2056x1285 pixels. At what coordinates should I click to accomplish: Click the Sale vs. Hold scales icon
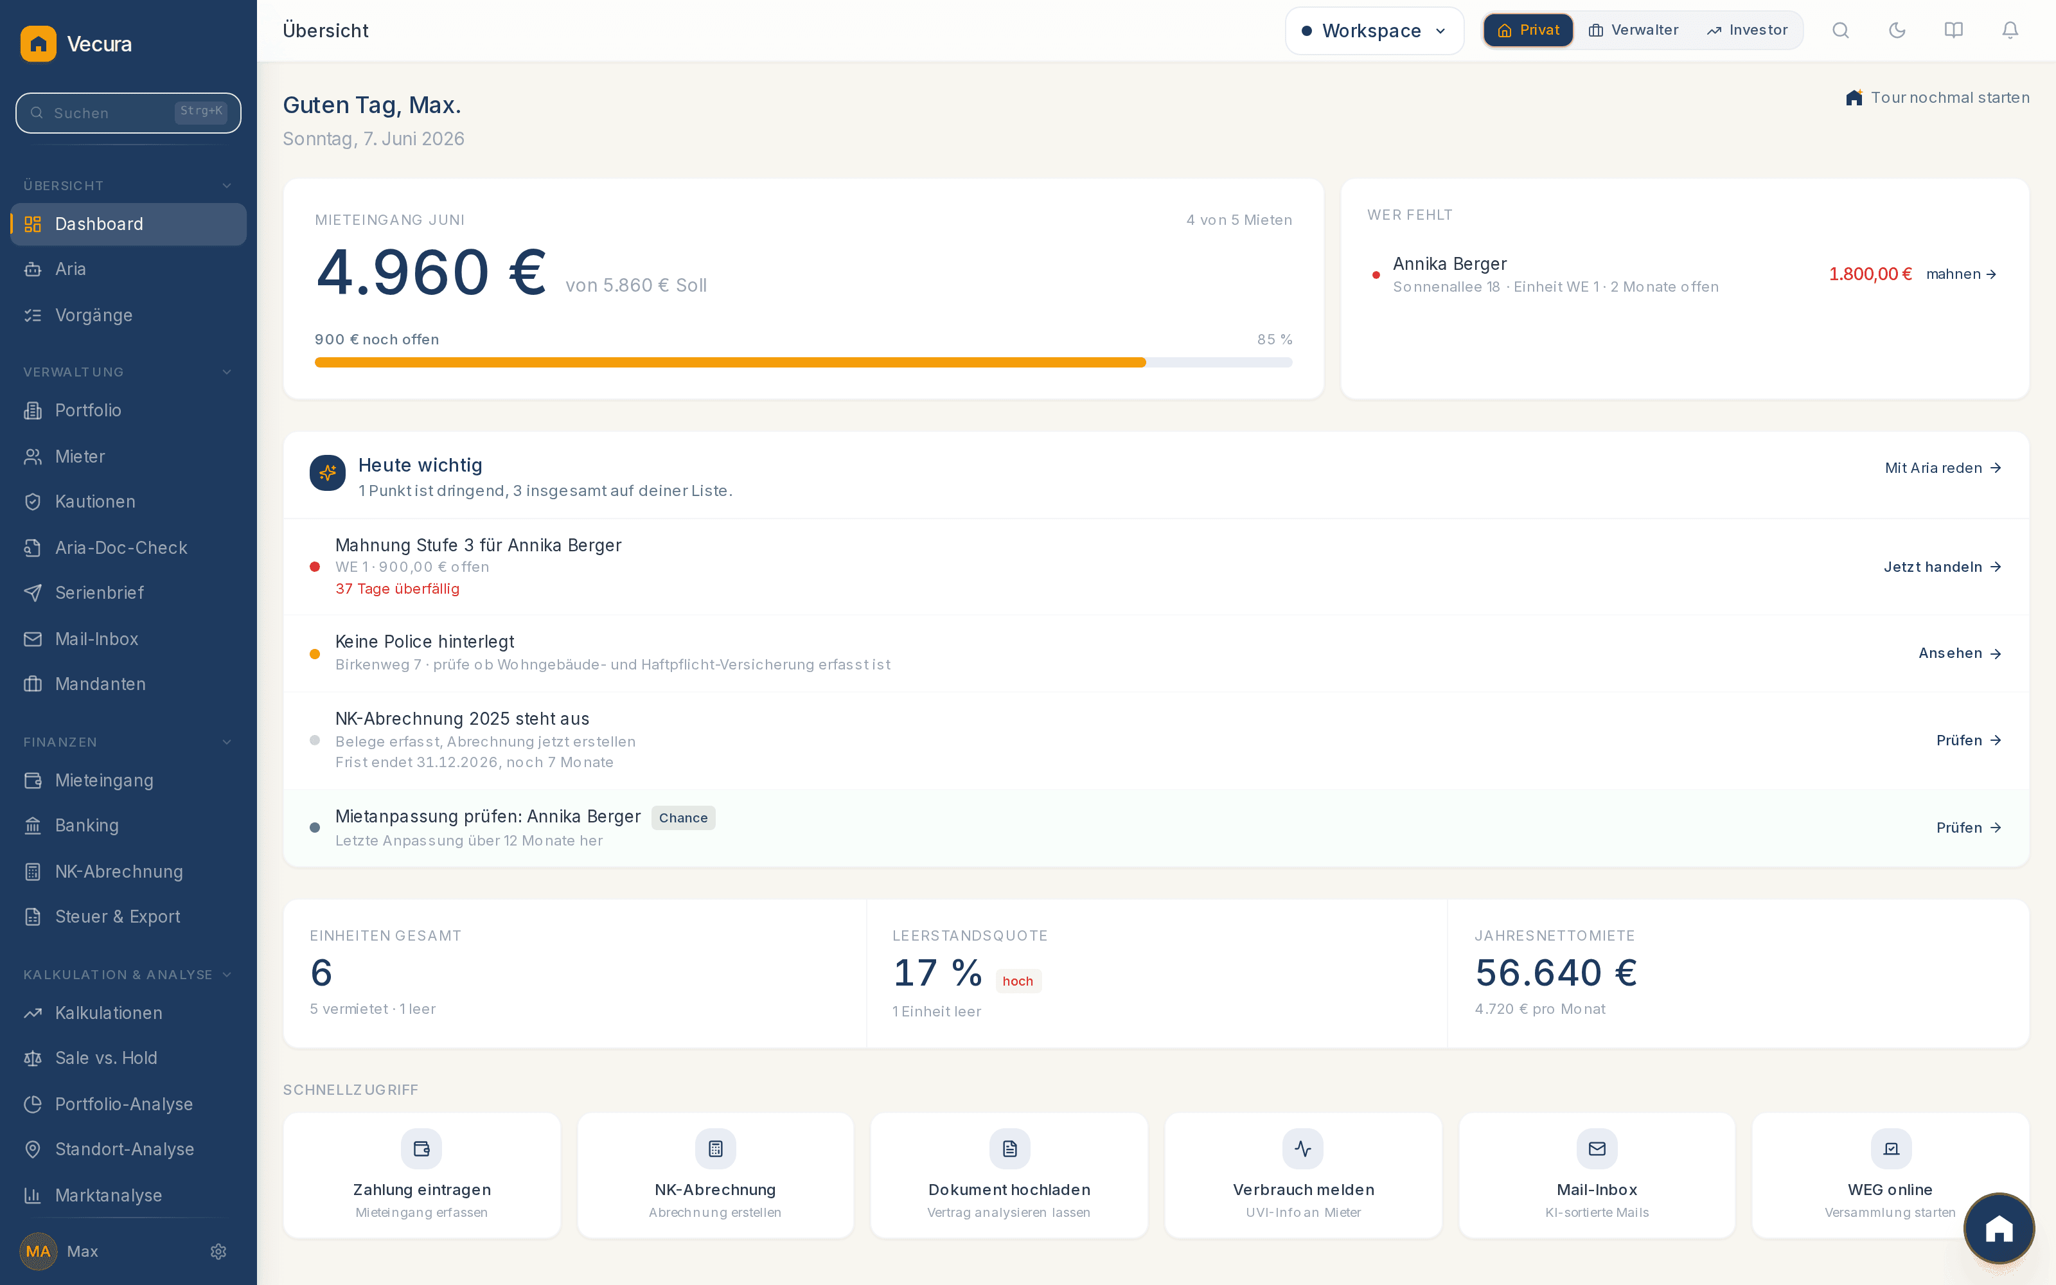(33, 1058)
